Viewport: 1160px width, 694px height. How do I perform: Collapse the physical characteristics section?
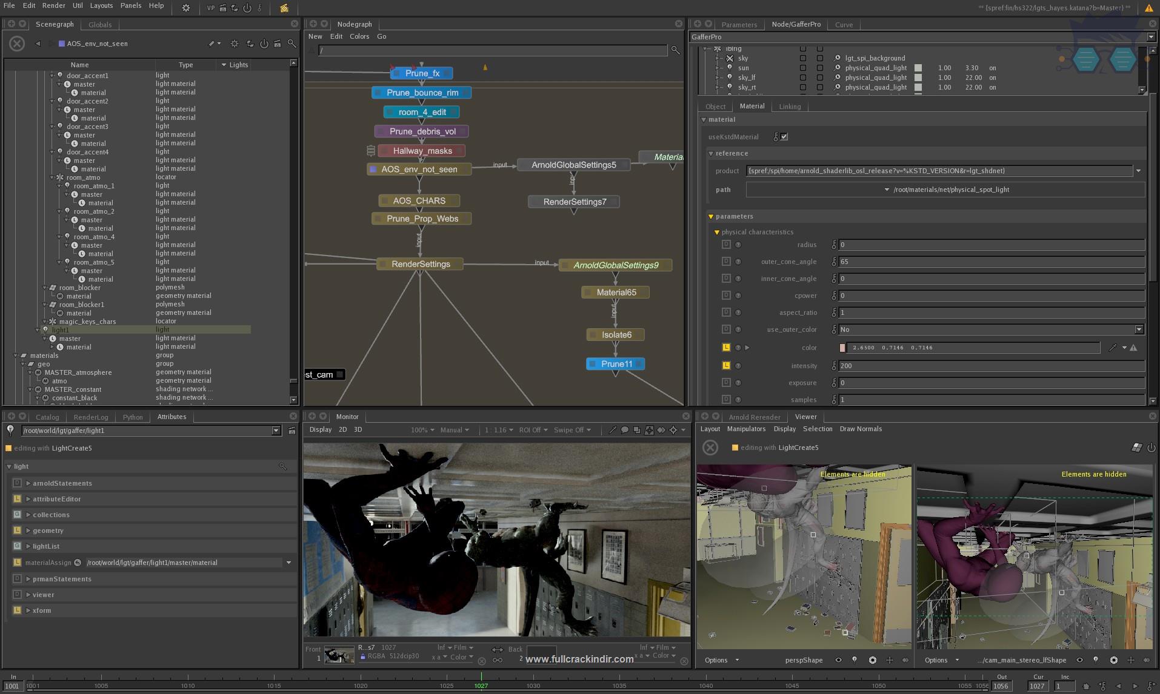pyautogui.click(x=716, y=232)
